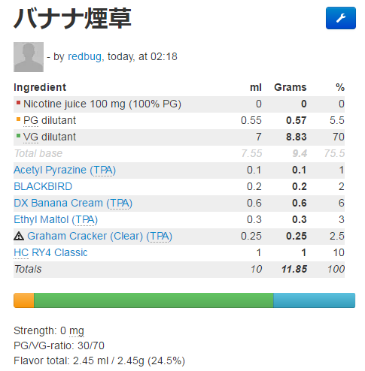Click the blue flavor segment of ratio bar
This screenshot has width=365, height=371.
click(314, 300)
